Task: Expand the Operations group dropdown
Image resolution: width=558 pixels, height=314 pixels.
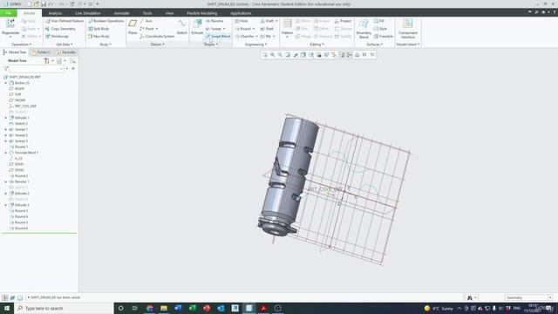Action: click(21, 44)
